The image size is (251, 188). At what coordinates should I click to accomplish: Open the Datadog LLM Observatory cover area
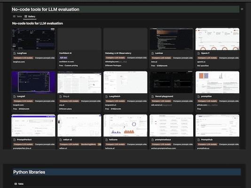[125, 39]
